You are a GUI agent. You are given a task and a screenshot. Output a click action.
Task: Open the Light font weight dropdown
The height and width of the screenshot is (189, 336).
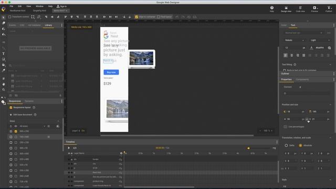pyautogui.click(x=320, y=40)
